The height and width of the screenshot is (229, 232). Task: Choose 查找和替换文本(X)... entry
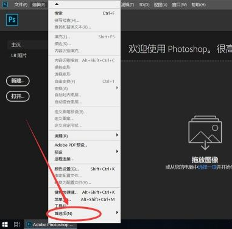tap(84, 27)
